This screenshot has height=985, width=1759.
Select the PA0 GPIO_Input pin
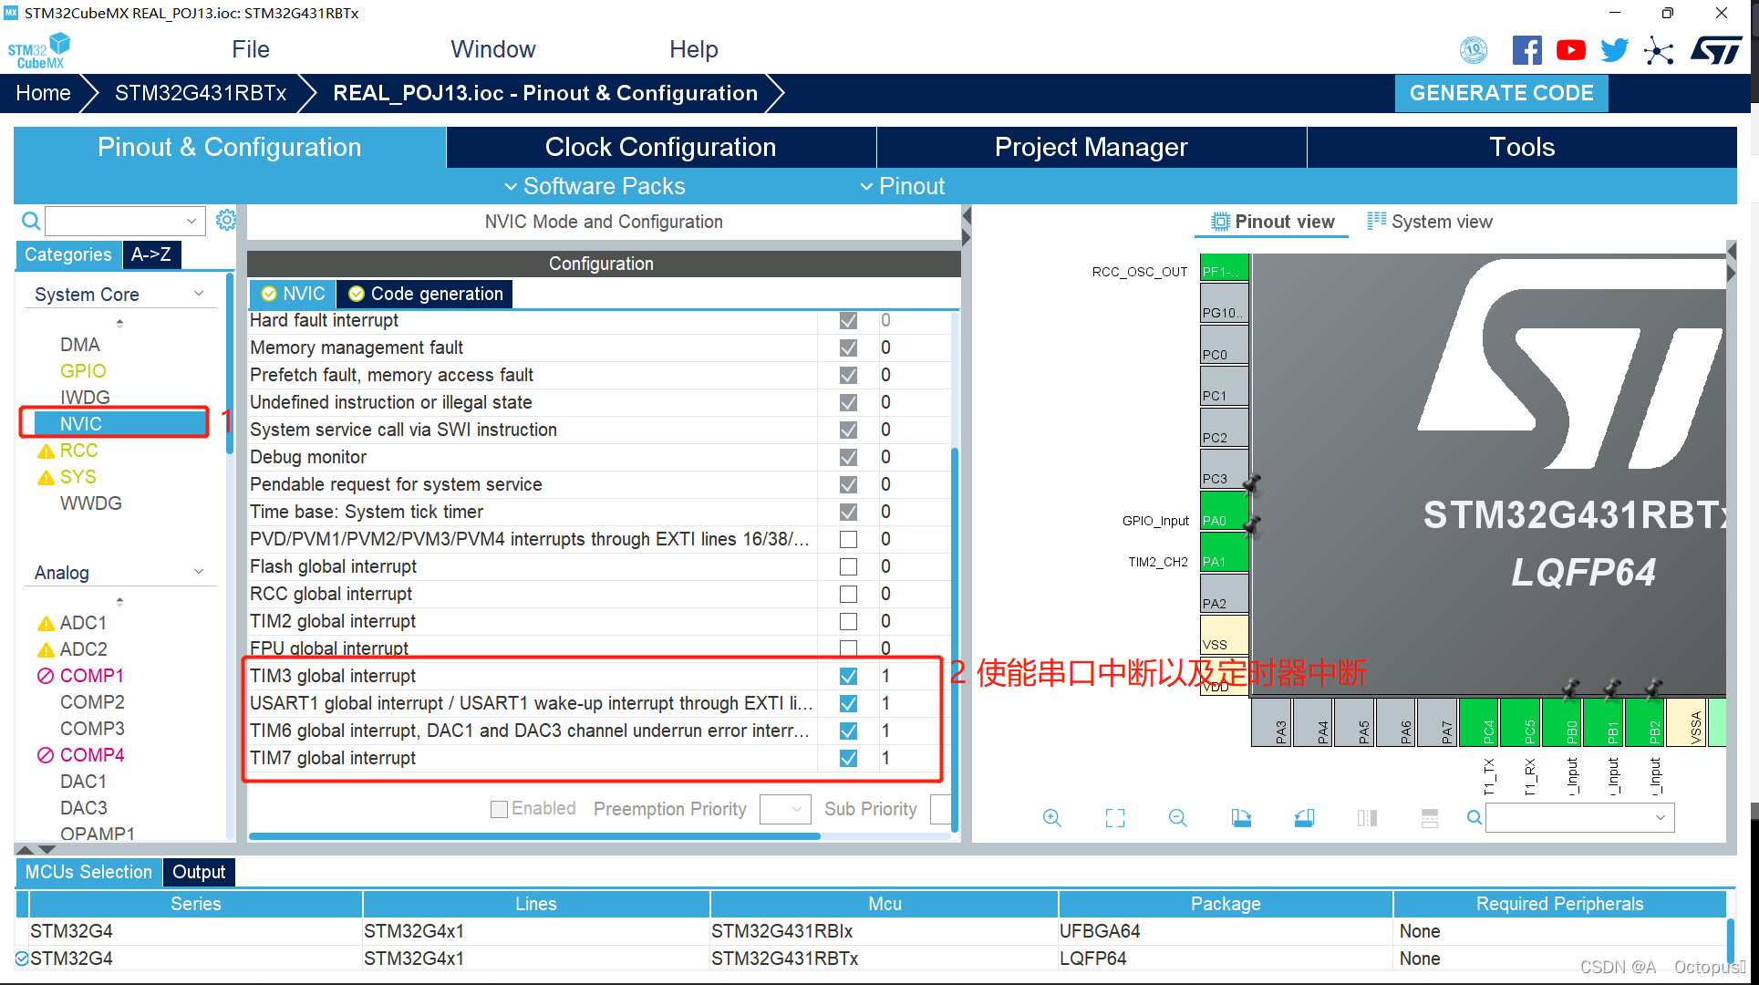coord(1224,511)
